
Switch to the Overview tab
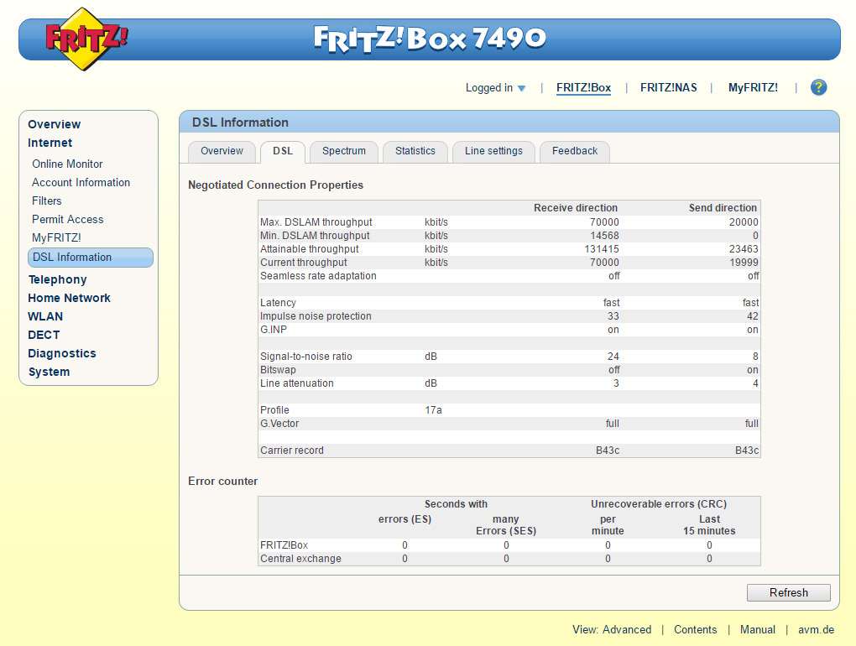coord(222,152)
